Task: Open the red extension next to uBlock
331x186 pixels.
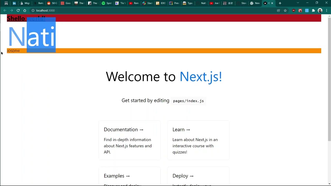Action: coord(300,11)
